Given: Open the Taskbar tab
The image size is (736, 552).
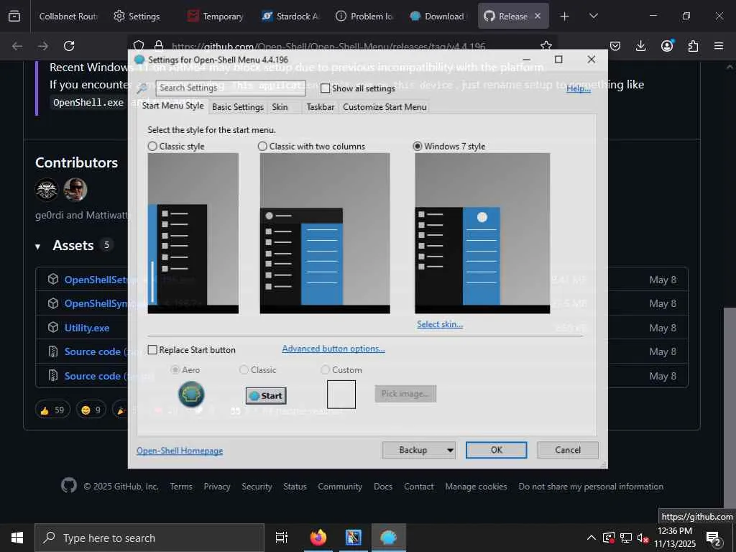Looking at the screenshot, I should pyautogui.click(x=320, y=107).
